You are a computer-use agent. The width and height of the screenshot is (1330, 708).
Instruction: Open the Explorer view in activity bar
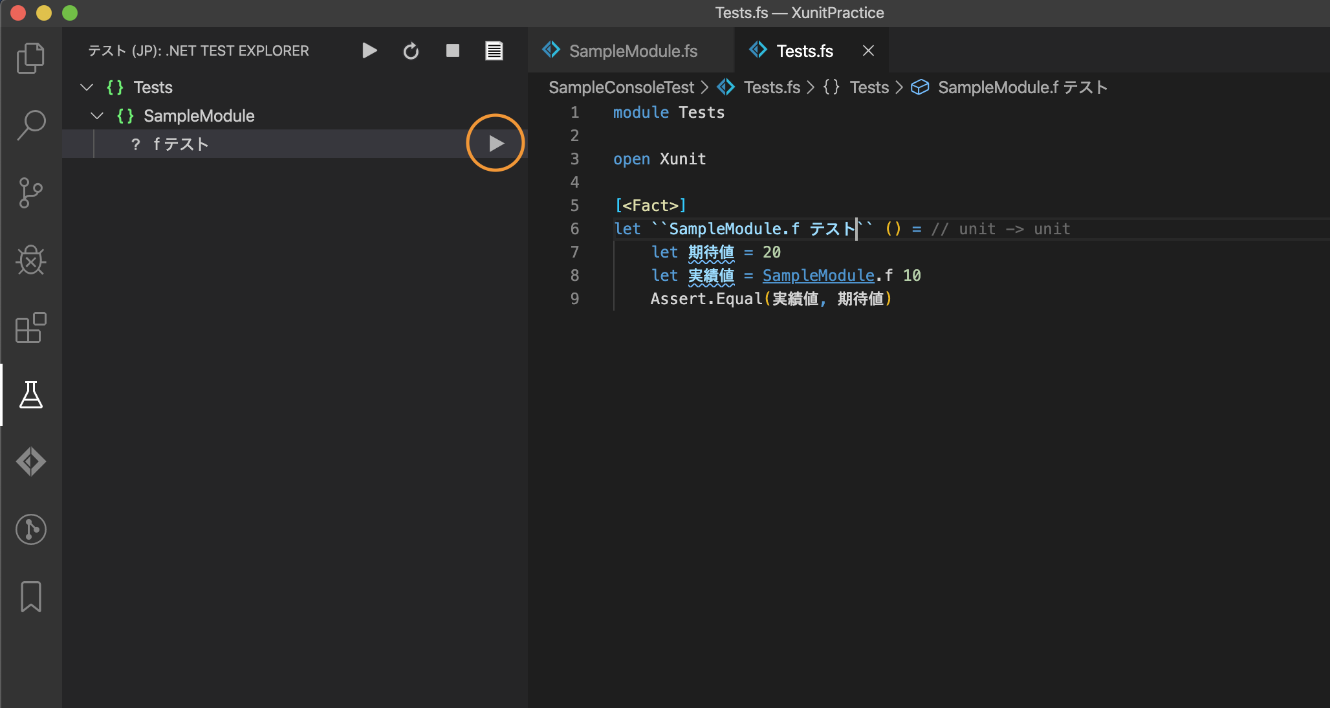coord(30,58)
